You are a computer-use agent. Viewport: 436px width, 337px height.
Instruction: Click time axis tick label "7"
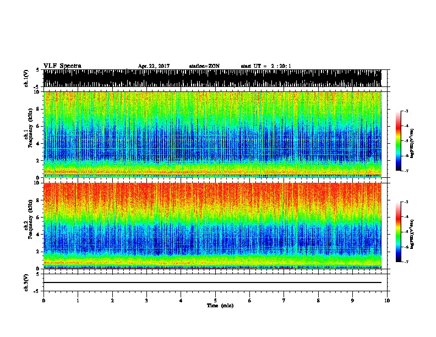coord(284,301)
